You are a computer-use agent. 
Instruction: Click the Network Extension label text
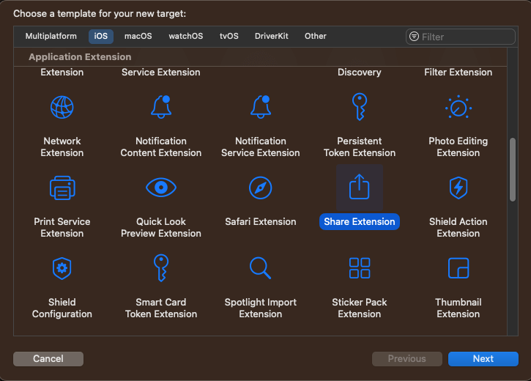click(62, 147)
